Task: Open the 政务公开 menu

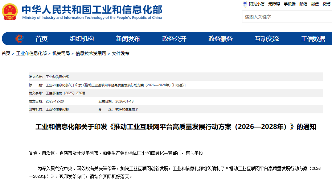Action: (174, 39)
